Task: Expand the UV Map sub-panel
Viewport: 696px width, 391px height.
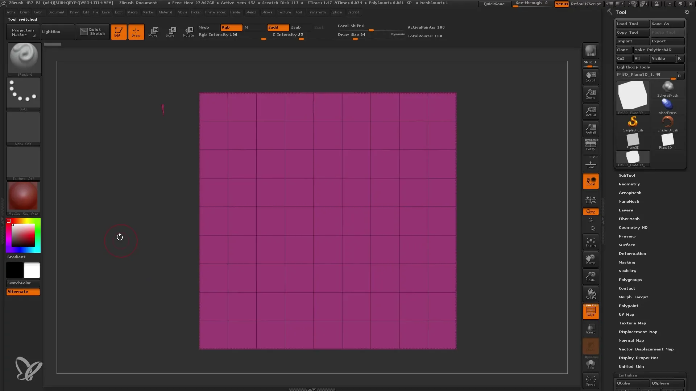Action: point(626,314)
